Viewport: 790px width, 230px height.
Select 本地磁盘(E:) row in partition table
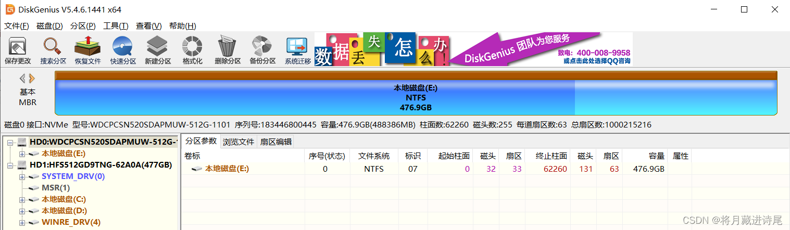pyautogui.click(x=436, y=169)
